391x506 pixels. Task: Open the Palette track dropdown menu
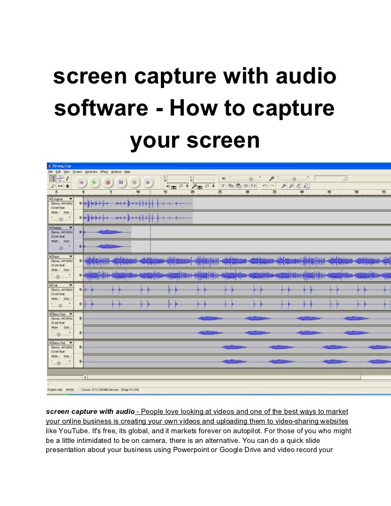tap(71, 228)
